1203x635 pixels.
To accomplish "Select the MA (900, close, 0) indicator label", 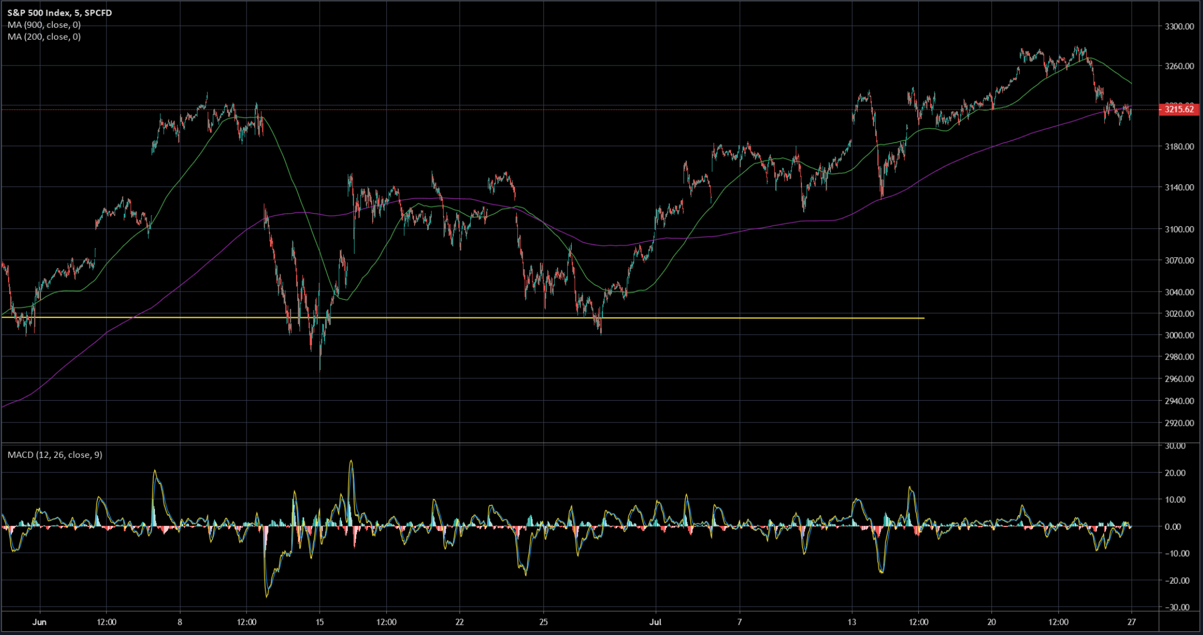I will 44,25.
